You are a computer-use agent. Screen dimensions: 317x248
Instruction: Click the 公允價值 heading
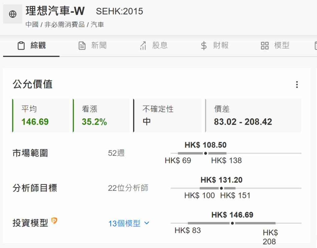click(x=33, y=84)
